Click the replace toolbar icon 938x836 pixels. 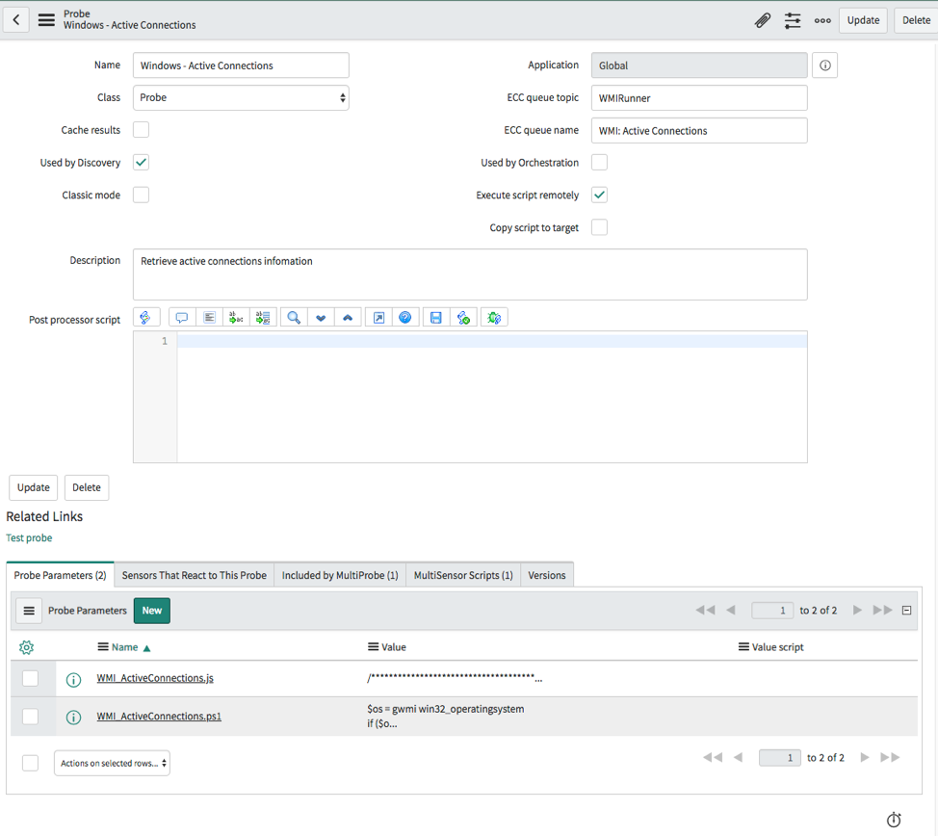tap(236, 317)
